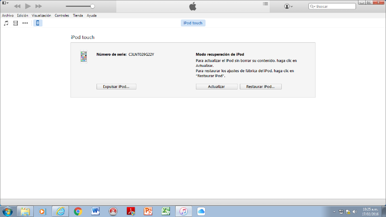This screenshot has width=386, height=217.
Task: Open File Explorer from taskbar
Action: pyautogui.click(x=25, y=211)
